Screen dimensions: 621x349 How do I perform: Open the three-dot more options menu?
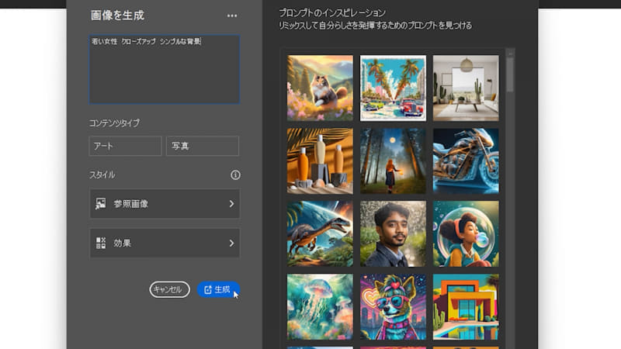(x=232, y=16)
